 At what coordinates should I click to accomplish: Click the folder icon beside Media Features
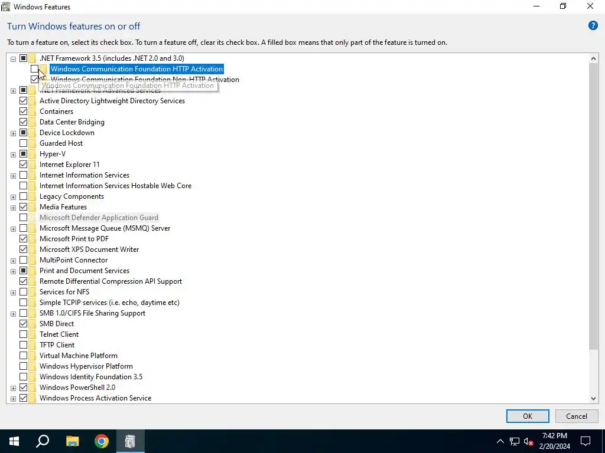click(x=32, y=207)
